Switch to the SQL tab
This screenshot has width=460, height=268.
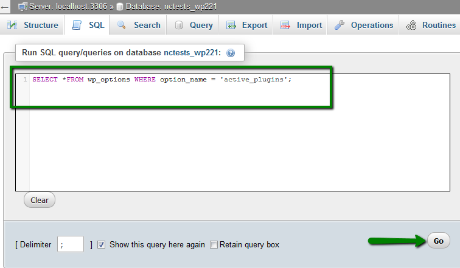[87, 25]
